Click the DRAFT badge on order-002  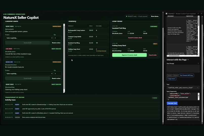[155, 44]
